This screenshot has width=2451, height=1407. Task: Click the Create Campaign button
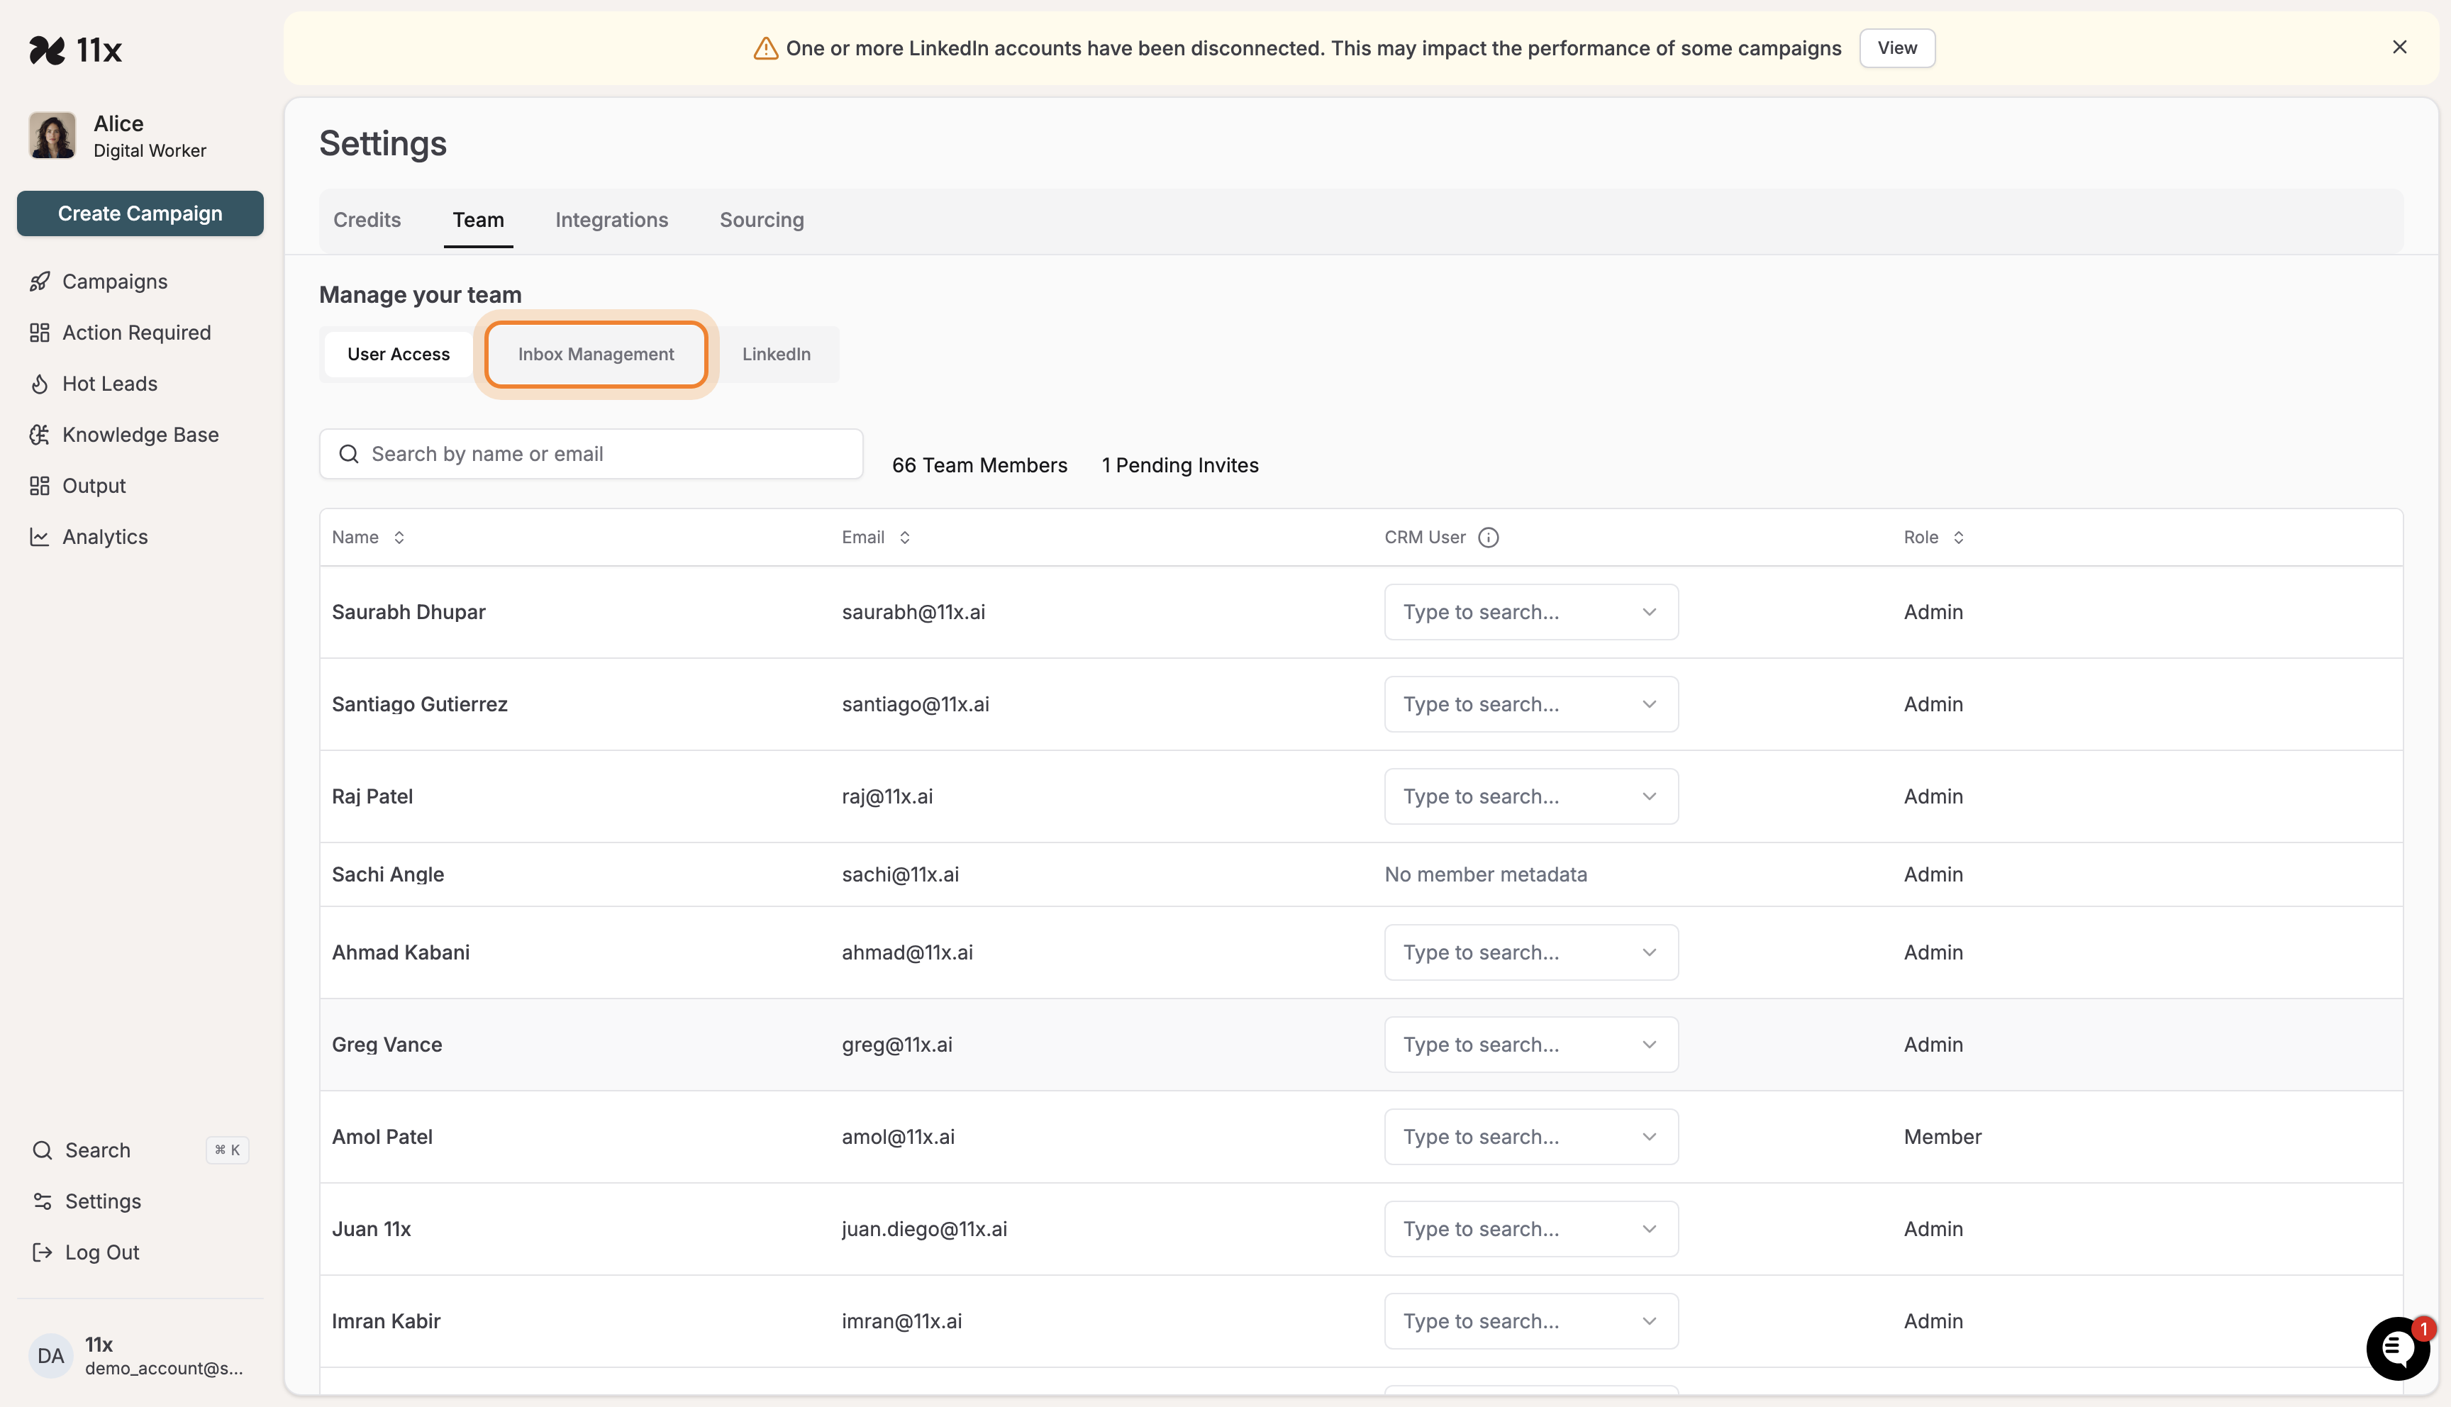[x=139, y=213]
